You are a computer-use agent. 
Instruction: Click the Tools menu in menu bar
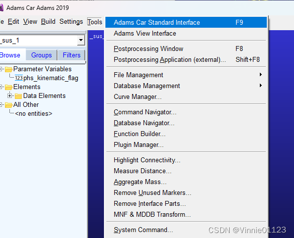tap(95, 22)
